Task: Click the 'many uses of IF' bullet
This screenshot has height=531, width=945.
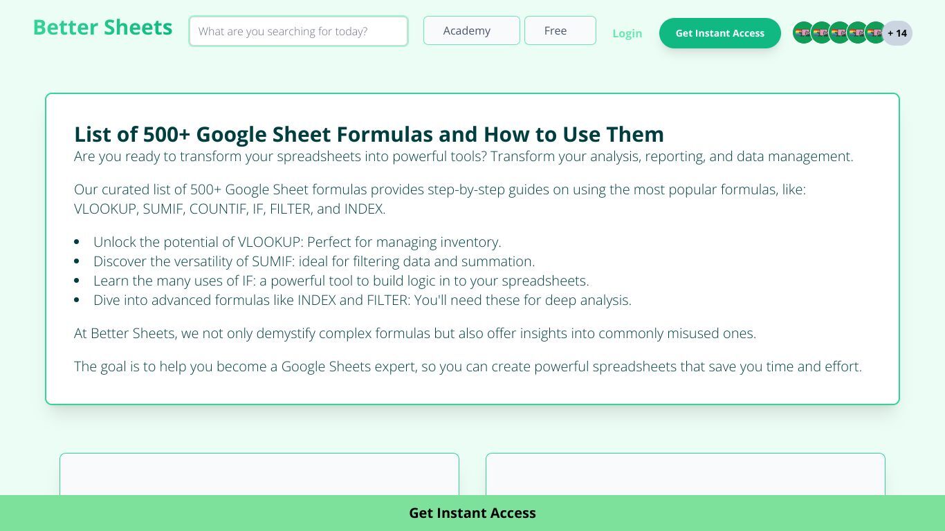Action: (341, 281)
